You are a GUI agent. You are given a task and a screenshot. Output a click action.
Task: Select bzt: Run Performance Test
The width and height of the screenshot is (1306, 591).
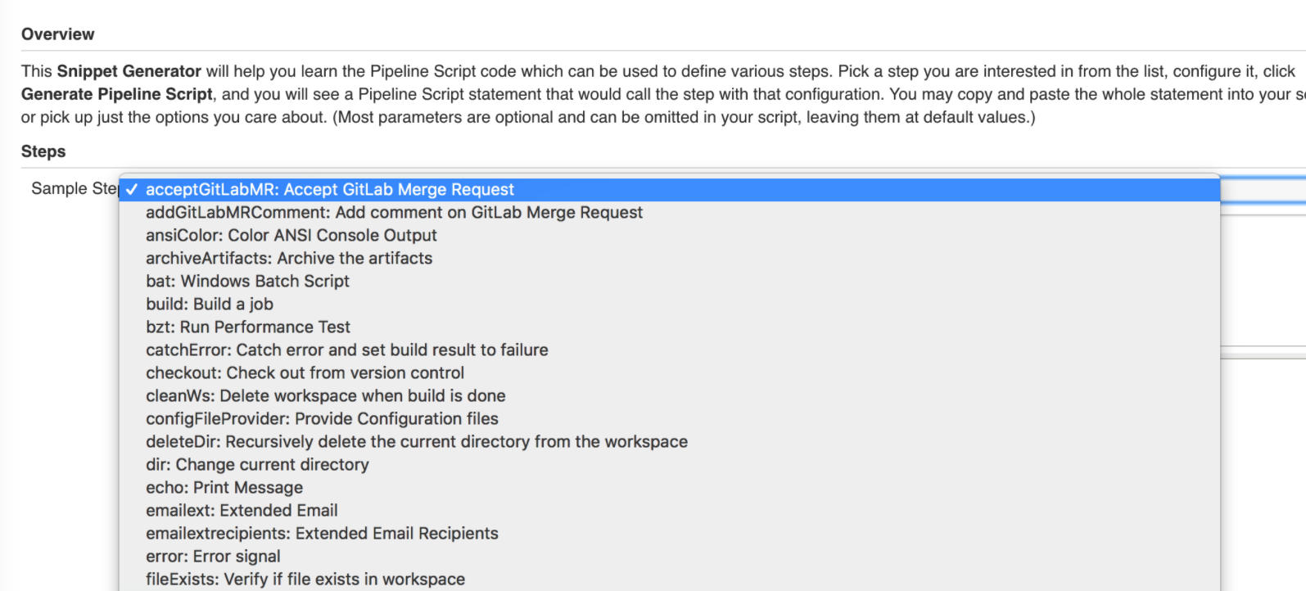[248, 327]
